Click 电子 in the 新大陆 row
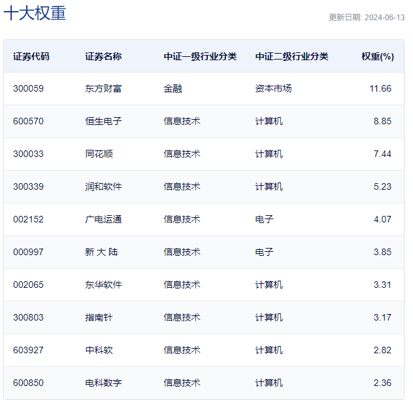 (x=264, y=252)
